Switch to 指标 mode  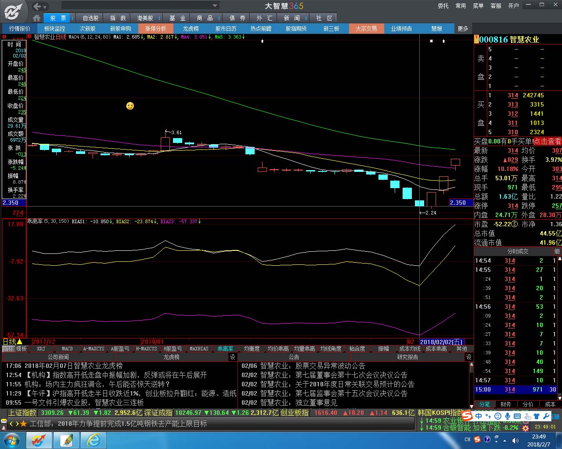click(x=8, y=349)
